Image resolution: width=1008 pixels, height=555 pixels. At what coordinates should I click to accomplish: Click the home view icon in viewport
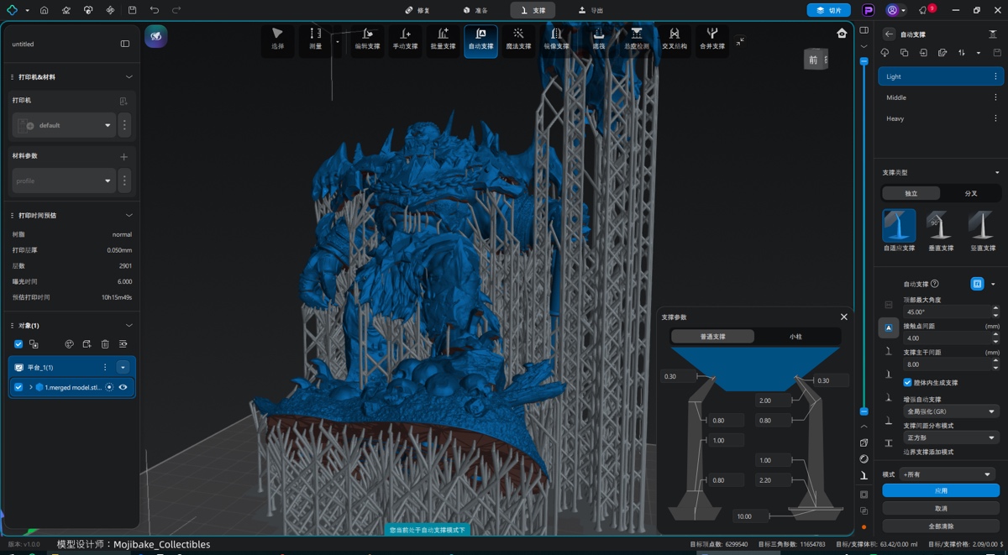[x=842, y=34]
